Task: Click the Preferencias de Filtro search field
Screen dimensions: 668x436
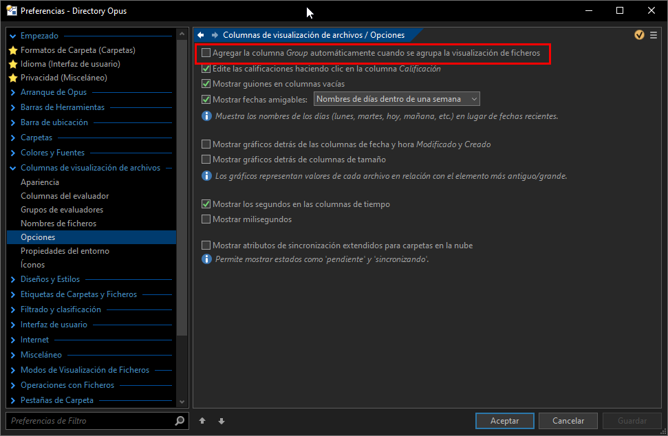Action: pos(97,421)
